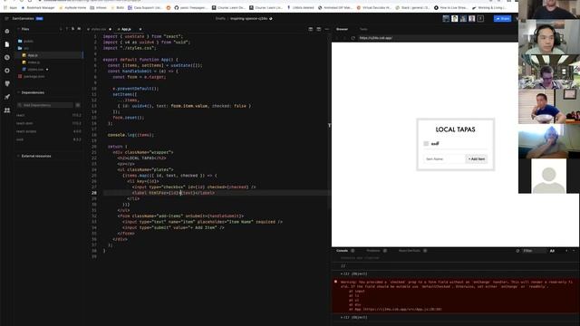Viewport: 580px width, 326px height.
Task: Open the Bookmark Manager bookmark
Action: (x=38, y=7)
